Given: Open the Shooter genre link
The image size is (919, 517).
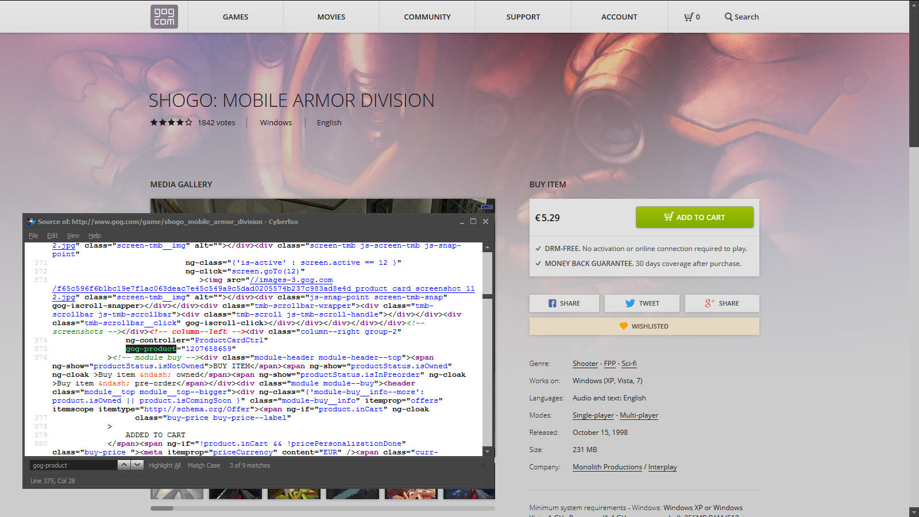Looking at the screenshot, I should tap(585, 364).
